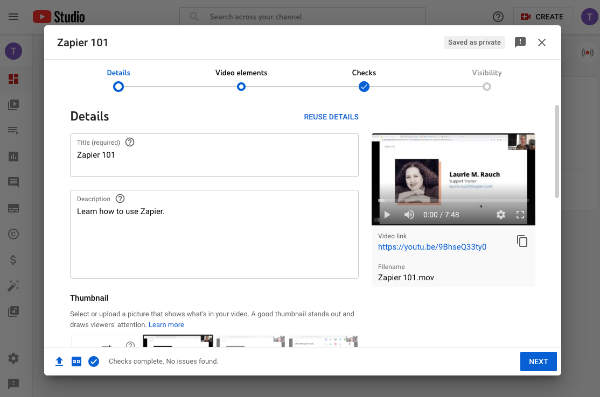Copy the video link

coord(522,241)
